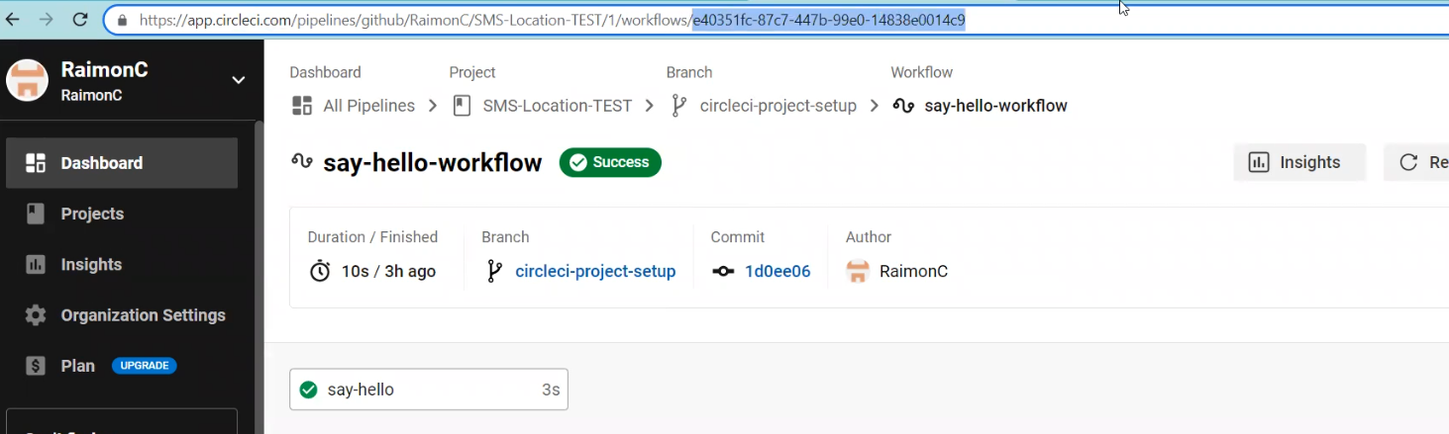Click the sidebar vertical scrollbar
The height and width of the screenshot is (434, 1449).
[x=259, y=277]
